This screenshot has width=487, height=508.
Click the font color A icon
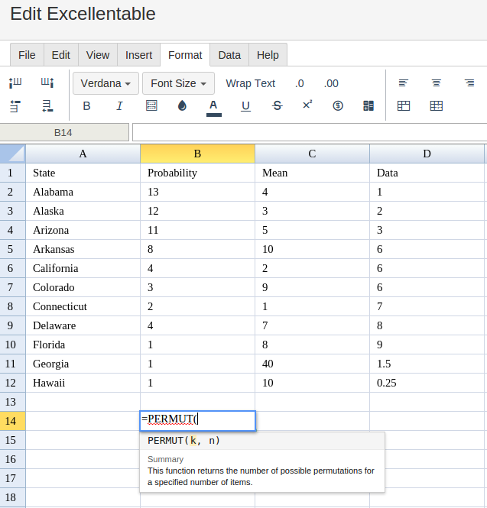(213, 106)
